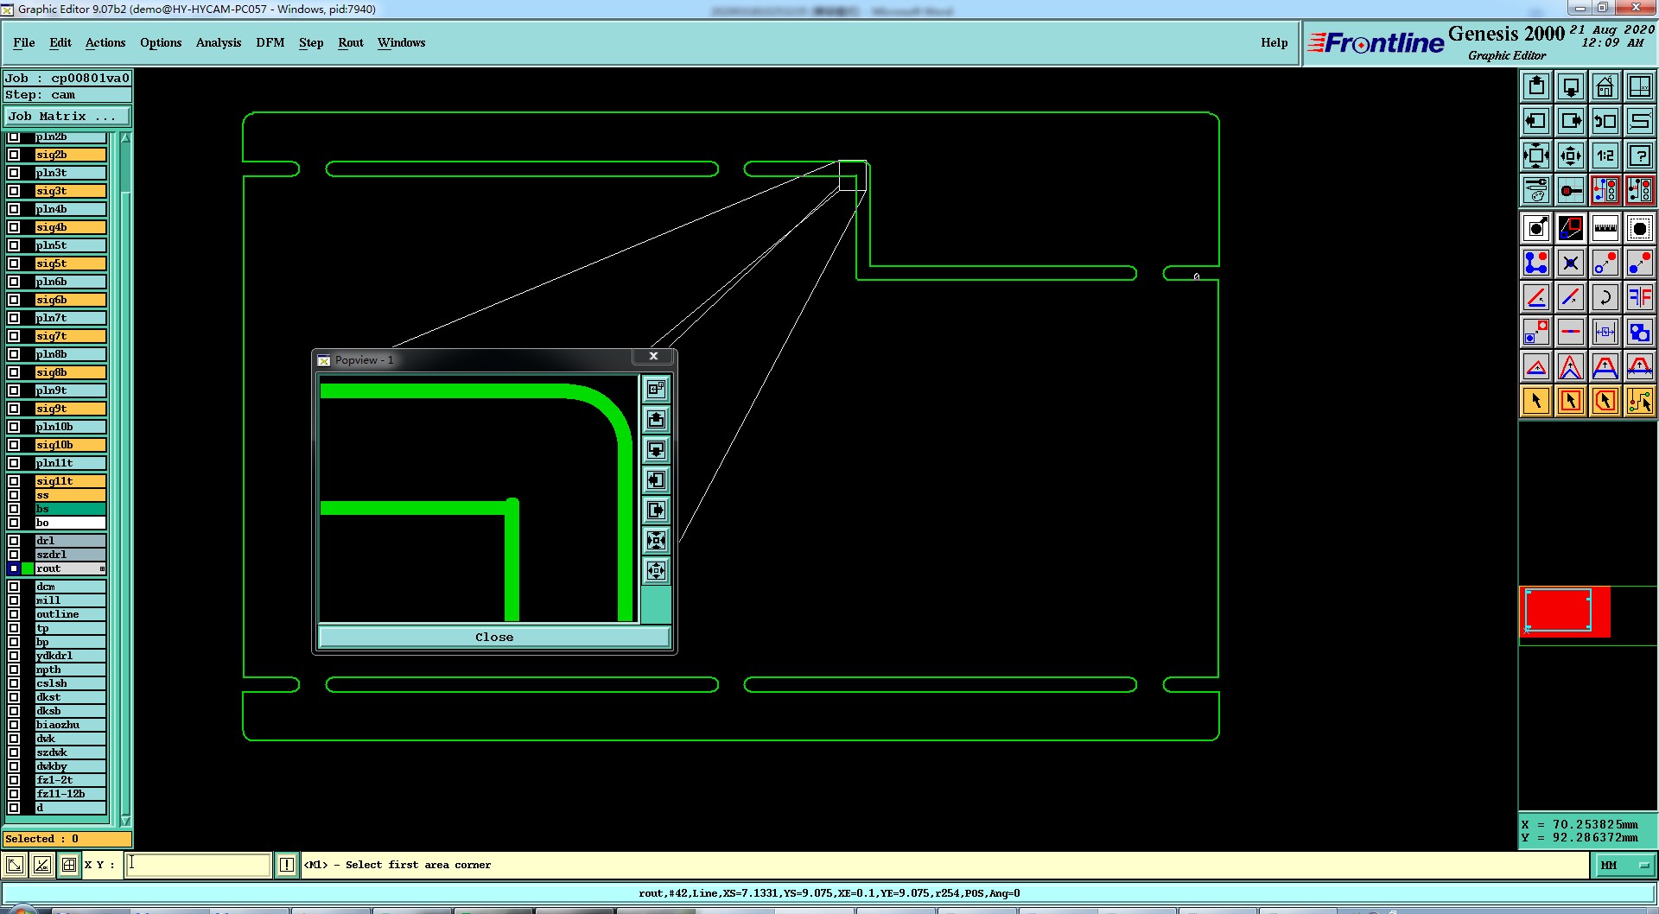Click the rotate curved arrow icon
The width and height of the screenshot is (1659, 914).
pos(1605,297)
